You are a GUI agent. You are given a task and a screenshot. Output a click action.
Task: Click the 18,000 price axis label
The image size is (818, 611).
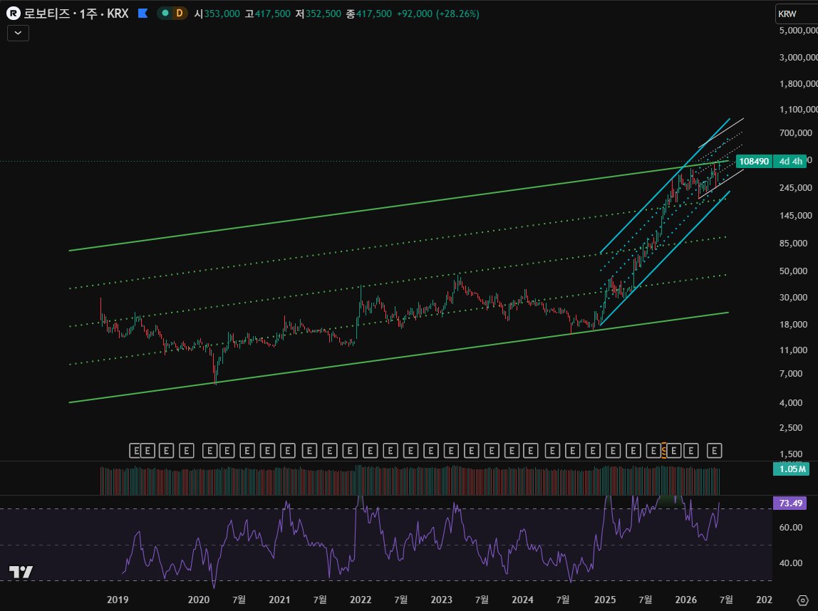click(x=794, y=324)
